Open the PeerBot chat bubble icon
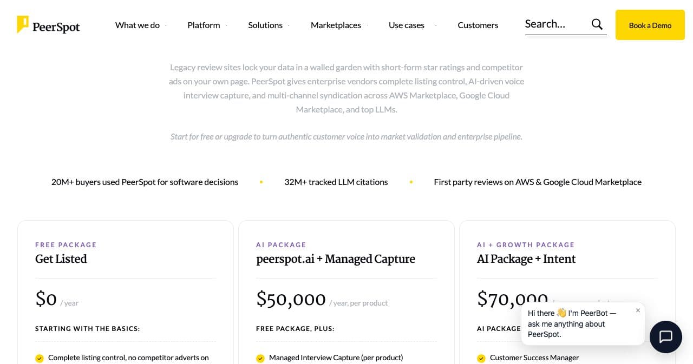 tap(665, 336)
